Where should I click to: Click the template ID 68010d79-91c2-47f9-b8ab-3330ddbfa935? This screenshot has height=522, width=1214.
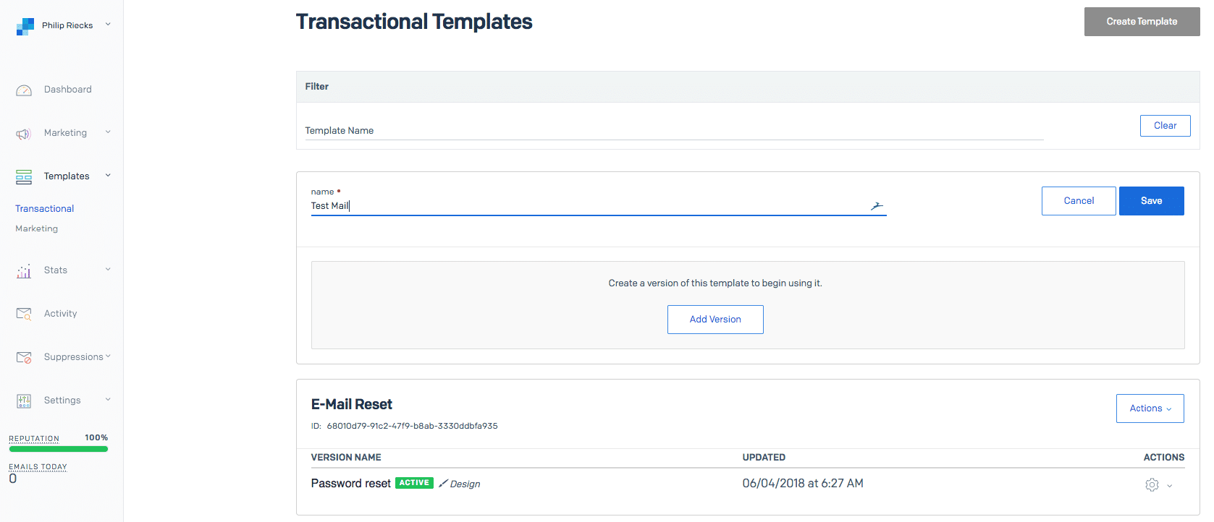click(x=412, y=426)
